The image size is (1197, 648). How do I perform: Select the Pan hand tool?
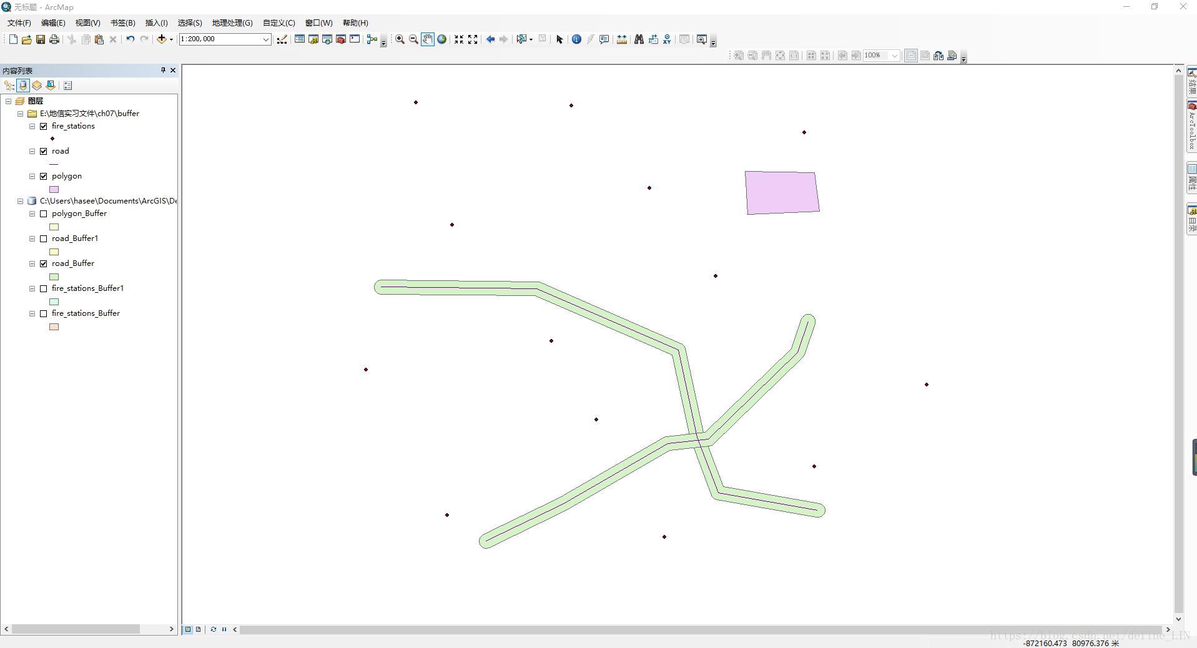[427, 39]
